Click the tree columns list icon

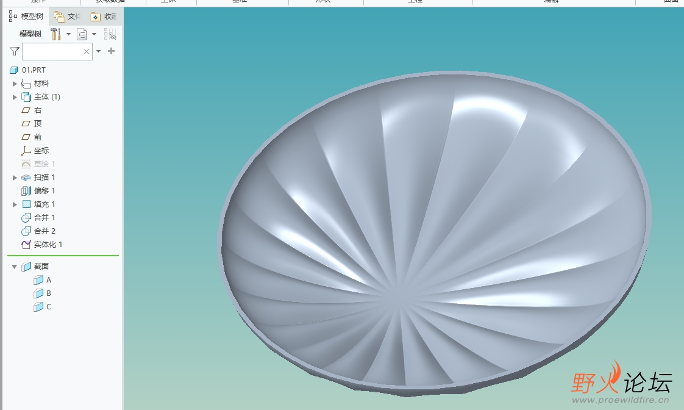tap(82, 34)
